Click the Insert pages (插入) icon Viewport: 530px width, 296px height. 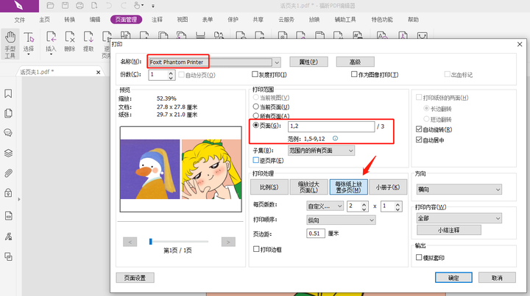(51, 37)
